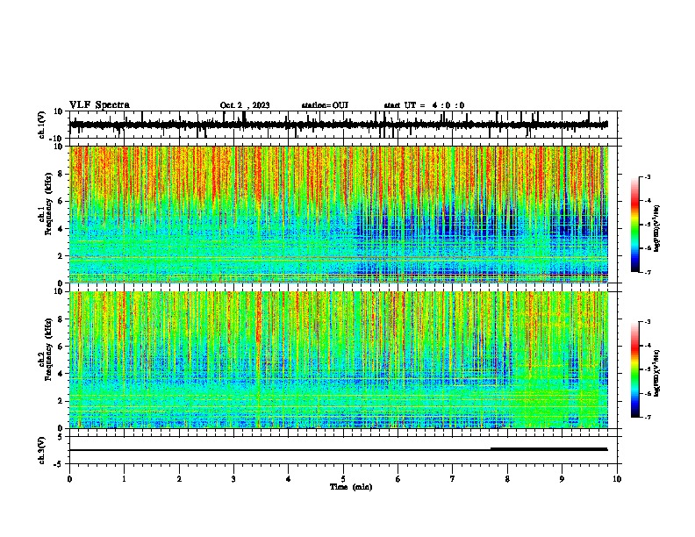Image resolution: width=695 pixels, height=537 pixels.
Task: Click the "-3" label on ch.1 color bar
Action: pos(648,176)
